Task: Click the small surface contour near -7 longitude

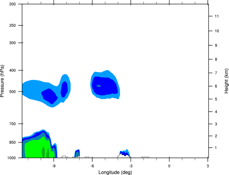Action: coord(77,153)
